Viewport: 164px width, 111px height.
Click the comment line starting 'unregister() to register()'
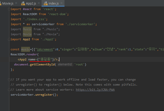(x=74, y=85)
